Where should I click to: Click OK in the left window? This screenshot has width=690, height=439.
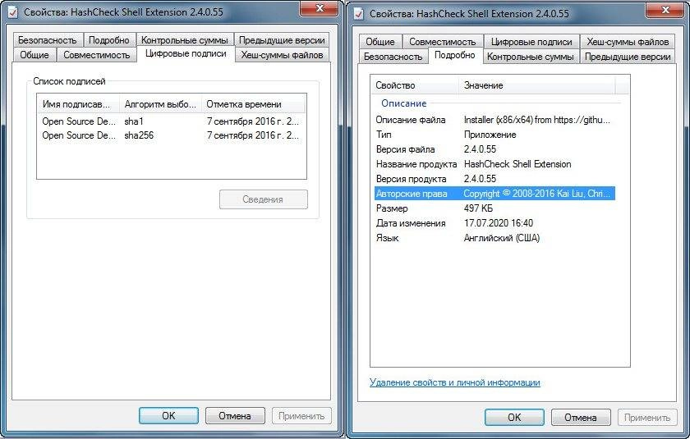click(x=168, y=416)
